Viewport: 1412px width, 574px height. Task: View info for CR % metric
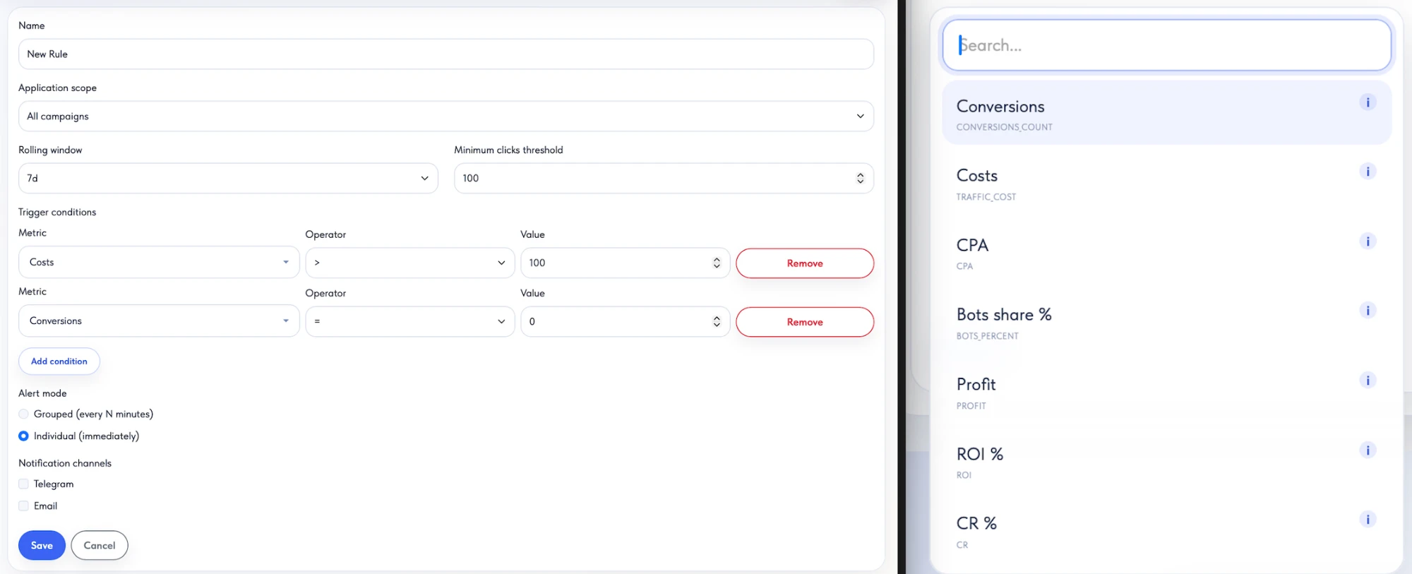pos(1368,520)
